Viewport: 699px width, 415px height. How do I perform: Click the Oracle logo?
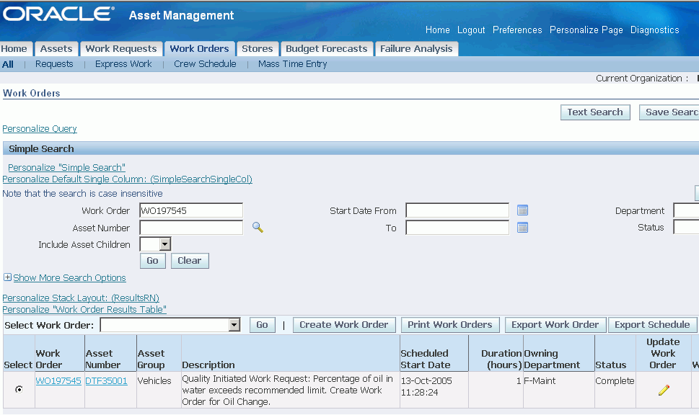click(58, 14)
